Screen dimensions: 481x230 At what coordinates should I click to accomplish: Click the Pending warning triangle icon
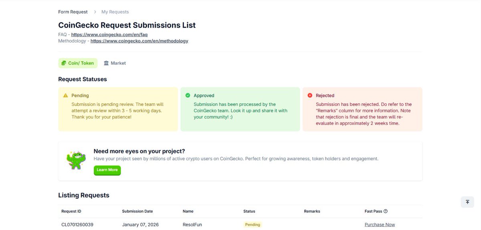pyautogui.click(x=65, y=95)
